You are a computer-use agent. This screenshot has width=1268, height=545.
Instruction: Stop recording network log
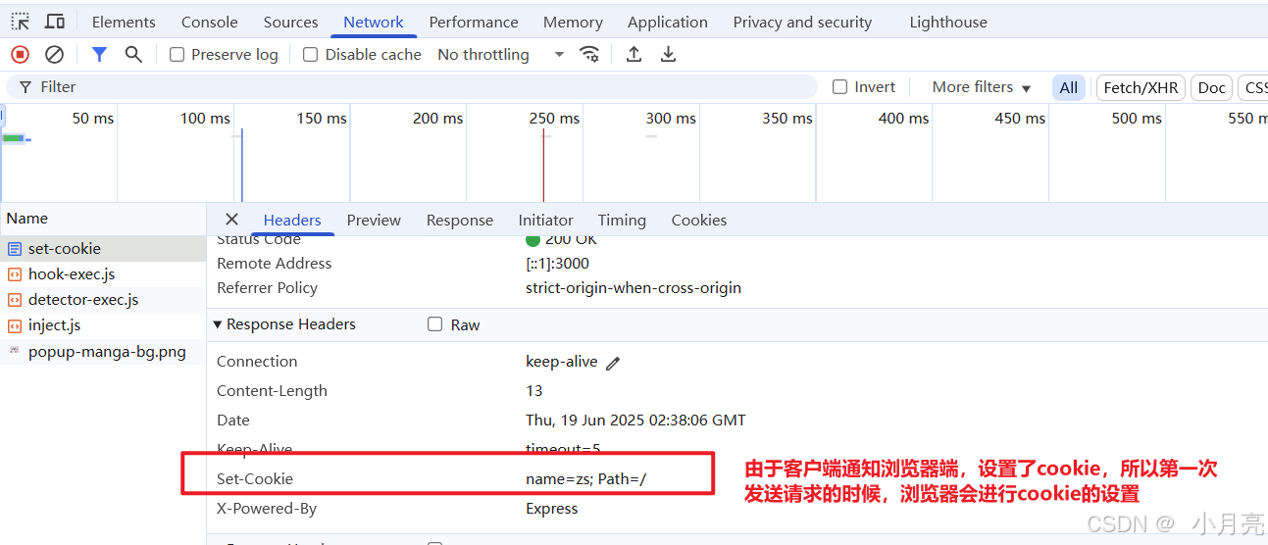[x=20, y=55]
